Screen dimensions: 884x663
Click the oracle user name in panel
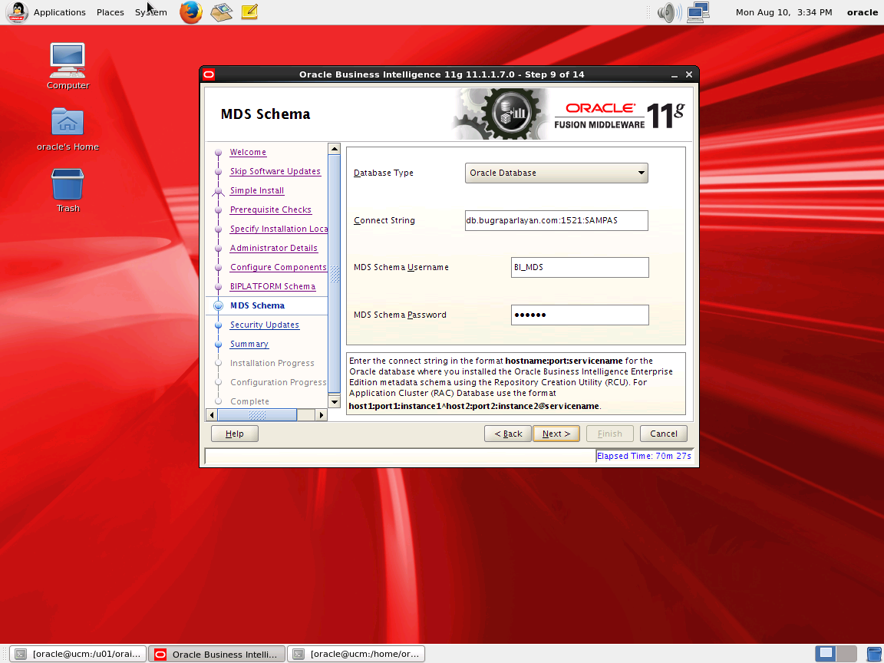862,12
